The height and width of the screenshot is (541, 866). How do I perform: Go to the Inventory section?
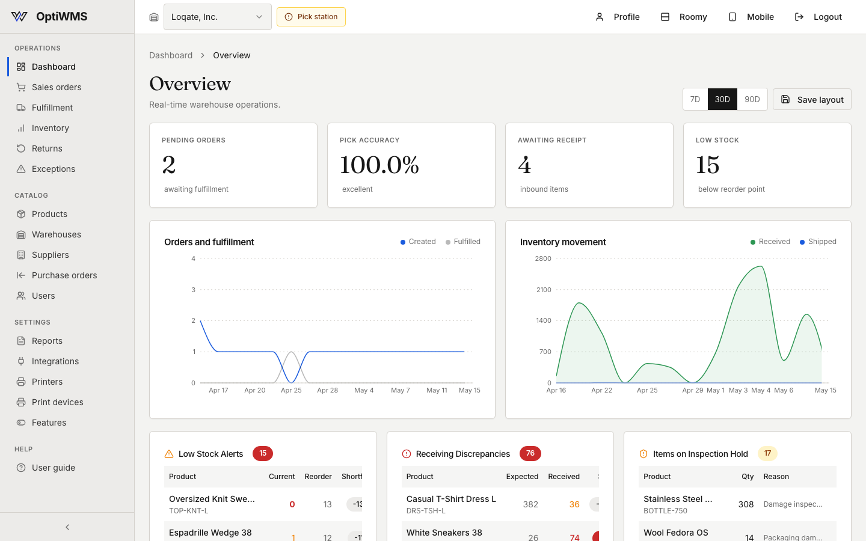(x=67, y=128)
